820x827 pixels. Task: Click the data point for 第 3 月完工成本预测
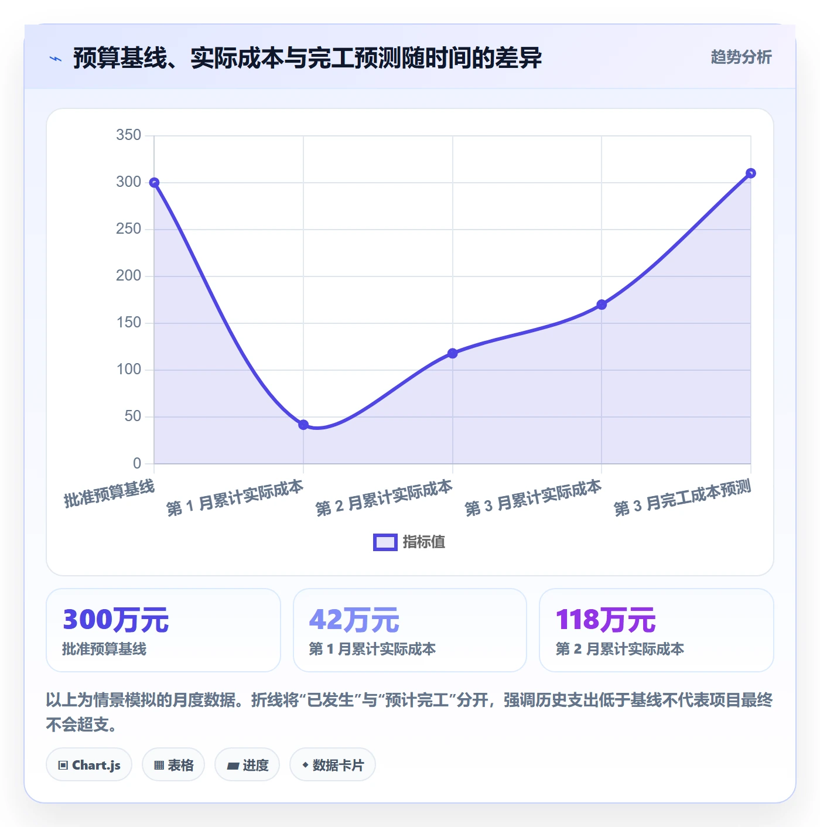751,173
